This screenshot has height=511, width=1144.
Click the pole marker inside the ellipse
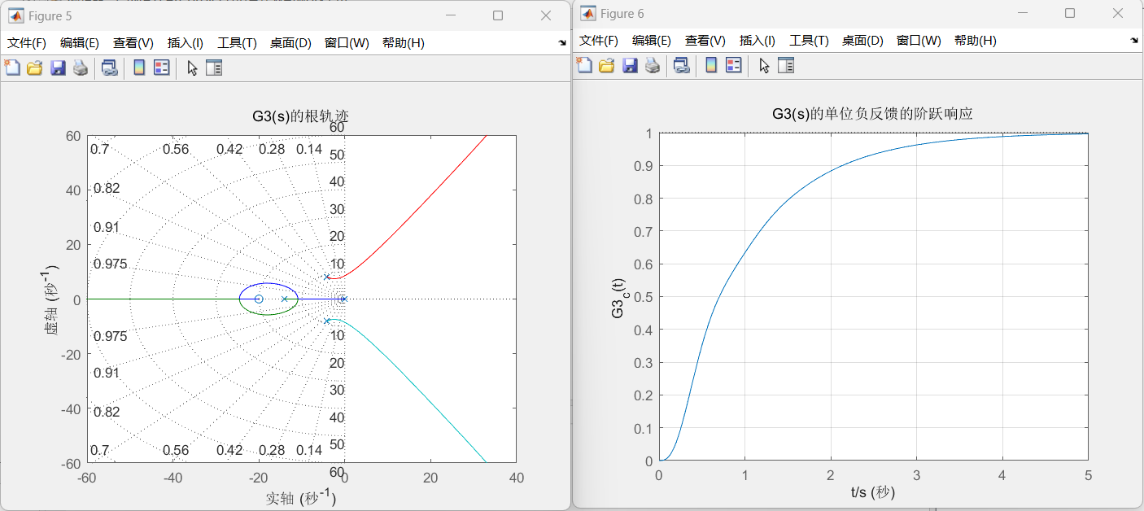click(x=285, y=299)
